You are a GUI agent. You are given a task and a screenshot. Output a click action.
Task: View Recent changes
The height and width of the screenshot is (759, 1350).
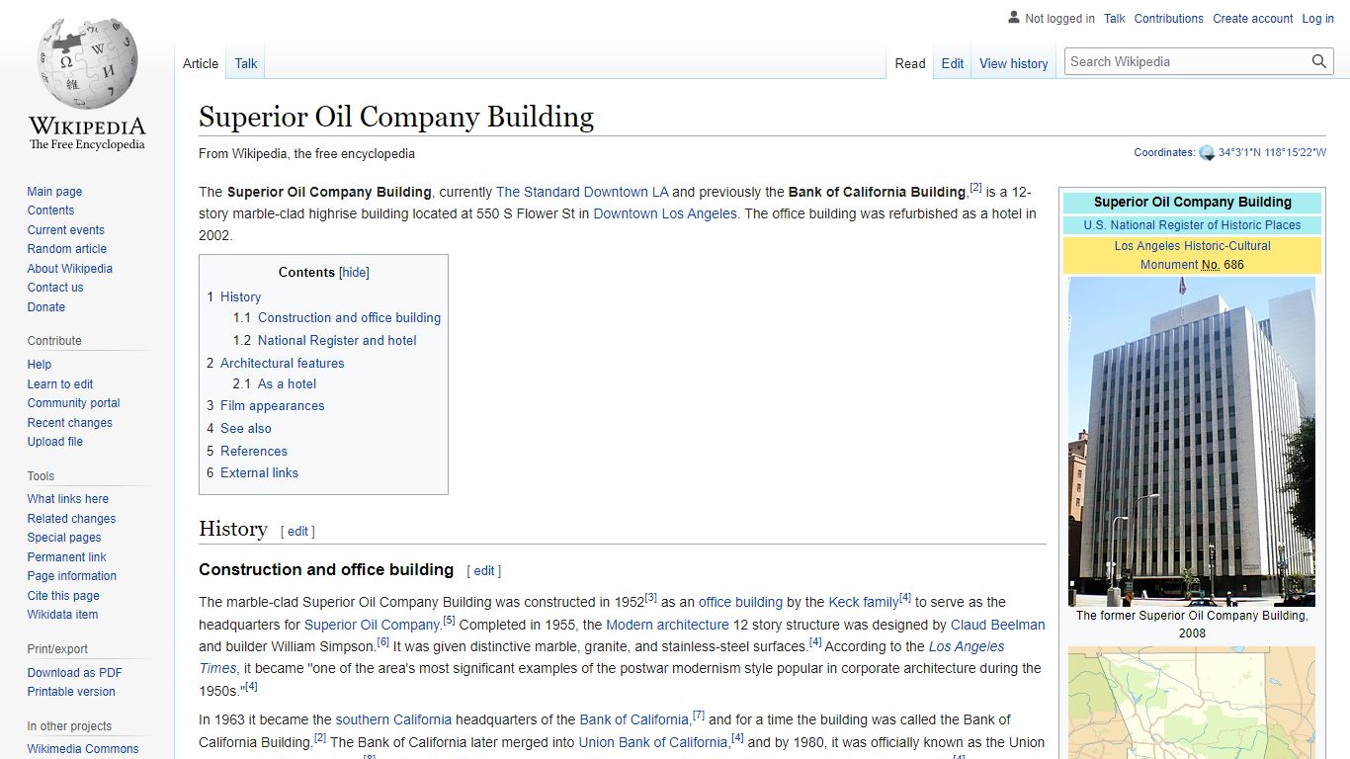70,423
